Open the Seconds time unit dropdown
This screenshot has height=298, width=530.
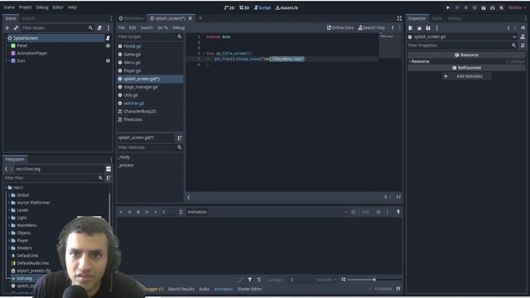325,280
